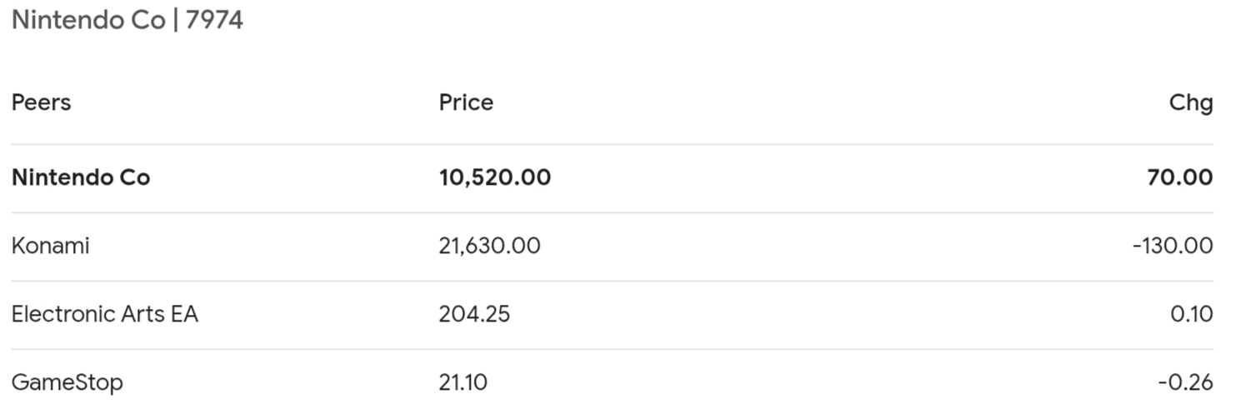Sort table by the Chg column header
The width and height of the screenshot is (1241, 414).
pyautogui.click(x=1191, y=103)
